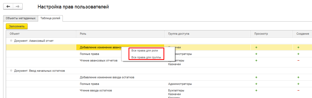Choose Все права для роли menu entry
The height and width of the screenshot is (98, 312).
[x=145, y=50]
